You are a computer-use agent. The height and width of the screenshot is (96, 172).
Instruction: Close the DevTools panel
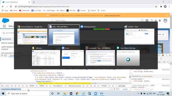(x=170, y=55)
